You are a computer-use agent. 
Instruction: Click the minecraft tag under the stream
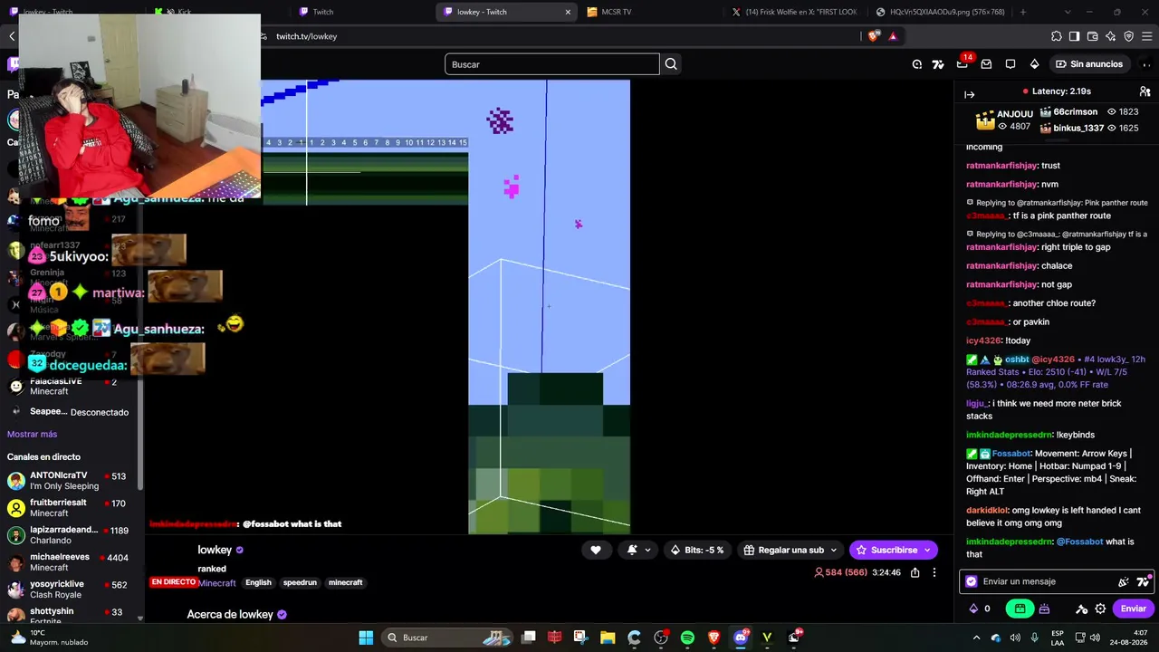[345, 583]
